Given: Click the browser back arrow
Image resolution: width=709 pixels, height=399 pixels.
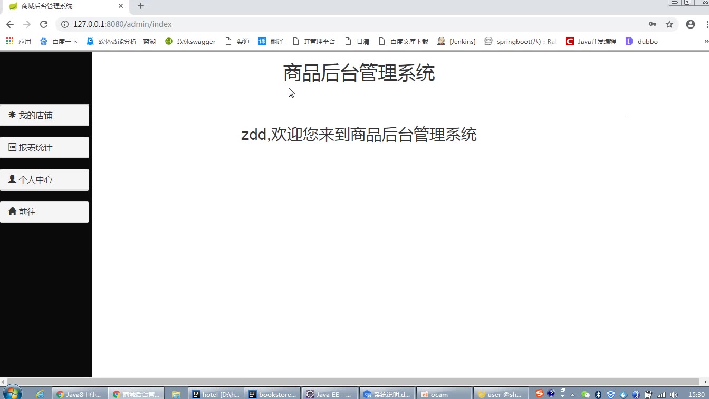Looking at the screenshot, I should 9,24.
